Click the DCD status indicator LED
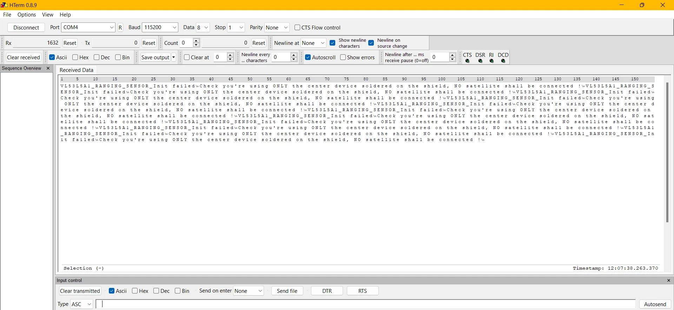Screen dimensions: 674x310 point(503,61)
